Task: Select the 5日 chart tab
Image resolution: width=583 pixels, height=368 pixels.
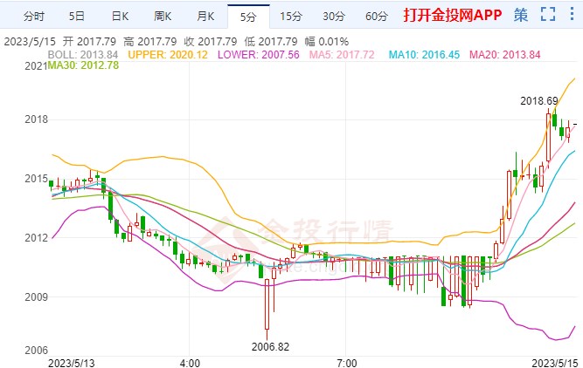Action: pyautogui.click(x=77, y=17)
